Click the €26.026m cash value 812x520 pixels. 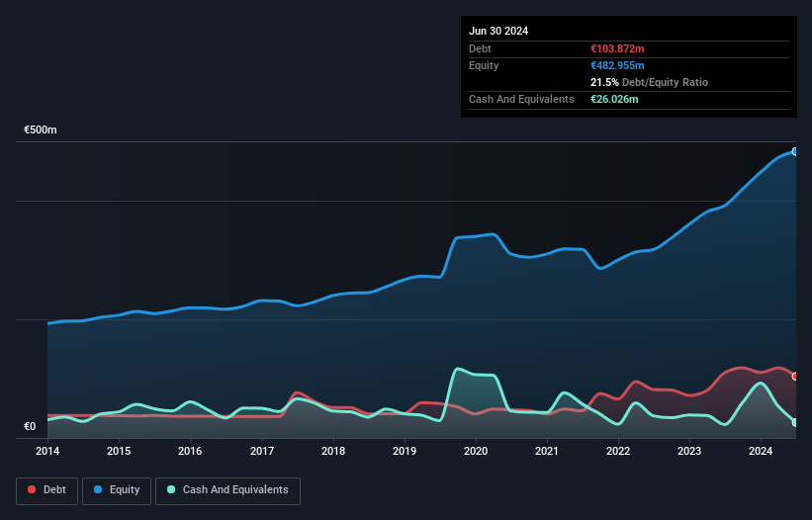coord(614,99)
